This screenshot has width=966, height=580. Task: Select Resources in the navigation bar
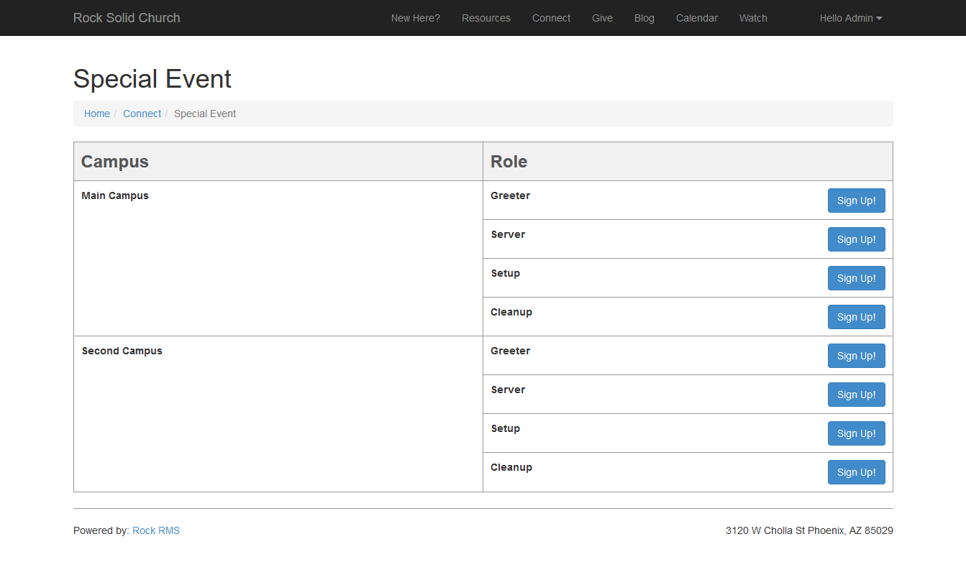pos(486,18)
